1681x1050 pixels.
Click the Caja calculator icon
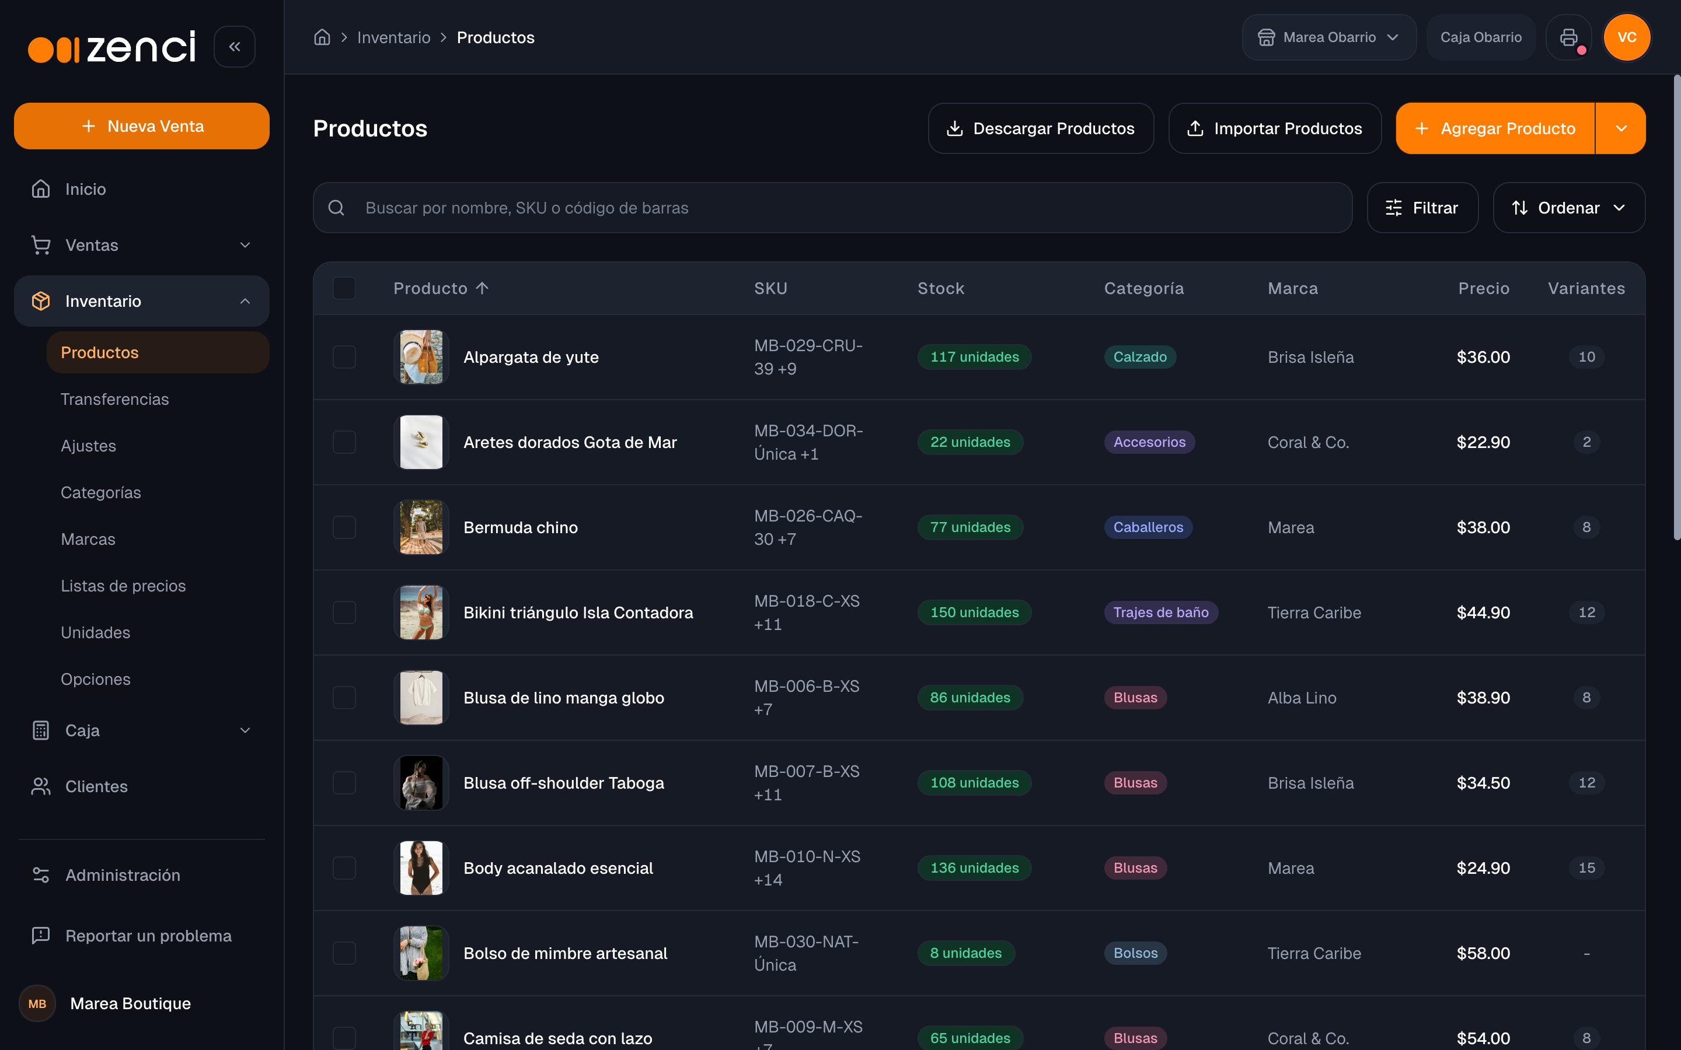(41, 730)
